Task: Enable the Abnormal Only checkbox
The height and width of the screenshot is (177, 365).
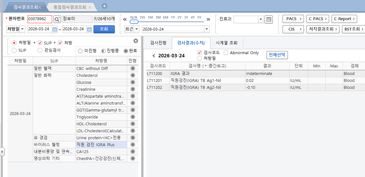Action: (226, 53)
